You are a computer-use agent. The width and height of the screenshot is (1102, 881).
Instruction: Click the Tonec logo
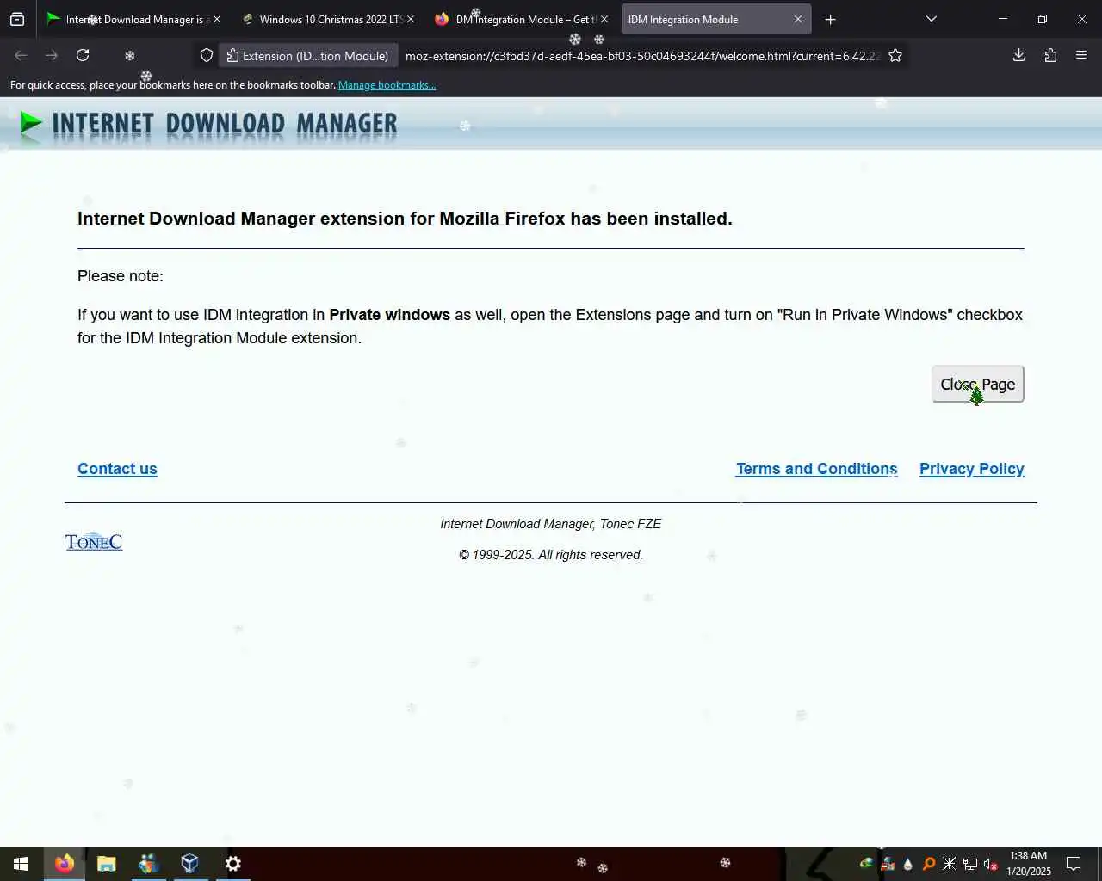pos(94,541)
